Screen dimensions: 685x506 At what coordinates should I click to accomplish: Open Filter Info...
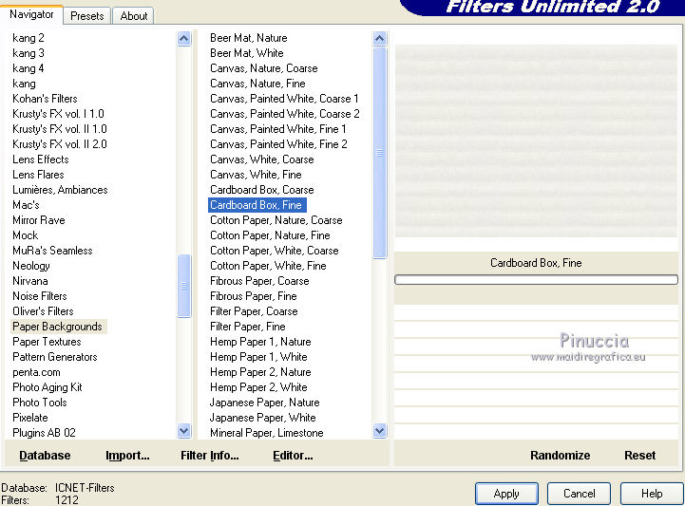point(210,456)
